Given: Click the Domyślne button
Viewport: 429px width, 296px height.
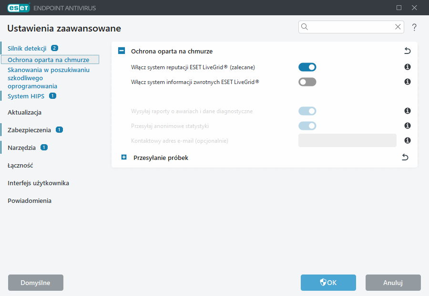Looking at the screenshot, I should click(35, 283).
